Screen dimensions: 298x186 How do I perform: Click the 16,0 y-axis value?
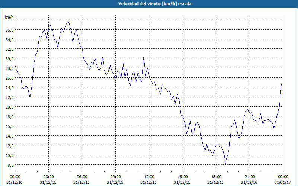coord(10,126)
